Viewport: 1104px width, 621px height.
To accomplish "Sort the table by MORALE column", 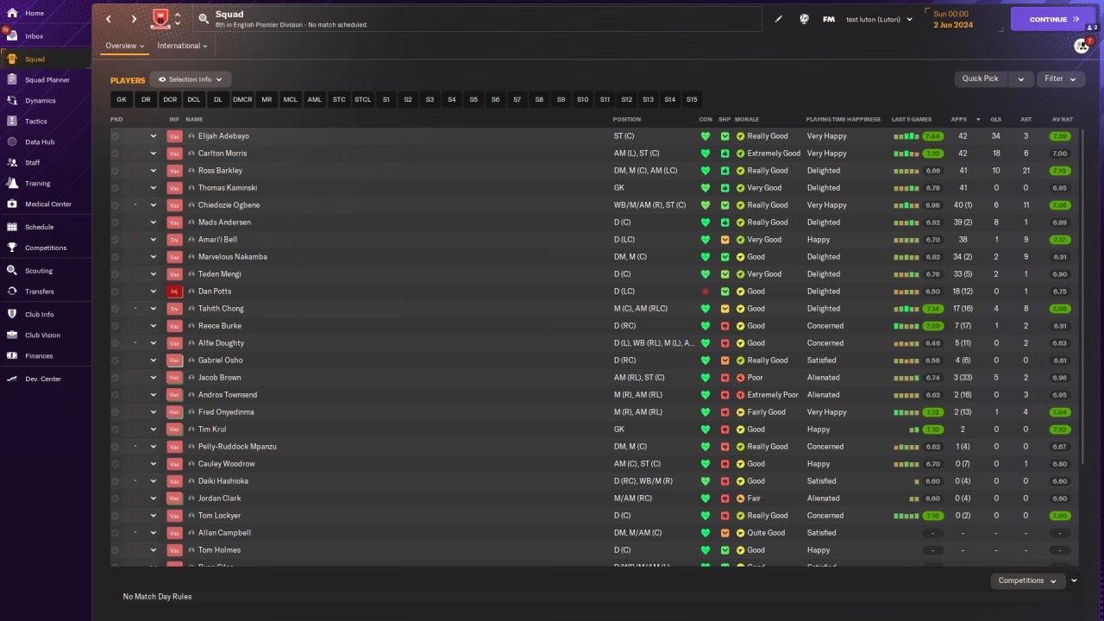I will tap(747, 119).
